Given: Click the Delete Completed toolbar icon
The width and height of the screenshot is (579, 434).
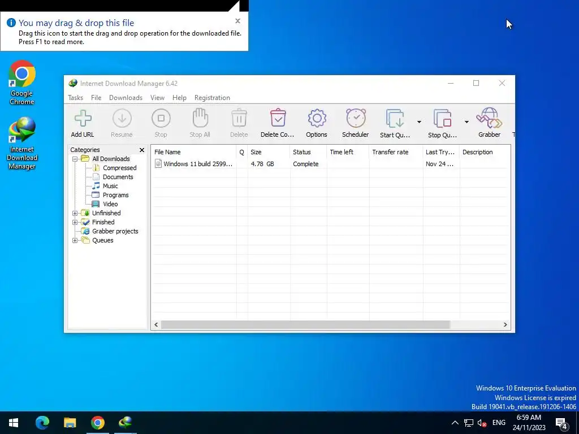Looking at the screenshot, I should pos(278,118).
